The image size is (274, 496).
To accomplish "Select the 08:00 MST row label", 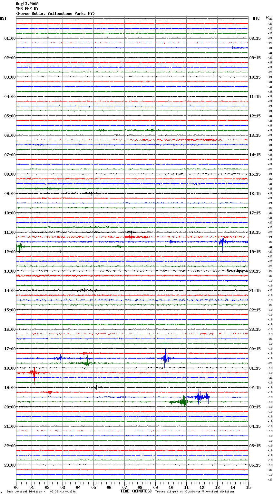I will coord(10,174).
